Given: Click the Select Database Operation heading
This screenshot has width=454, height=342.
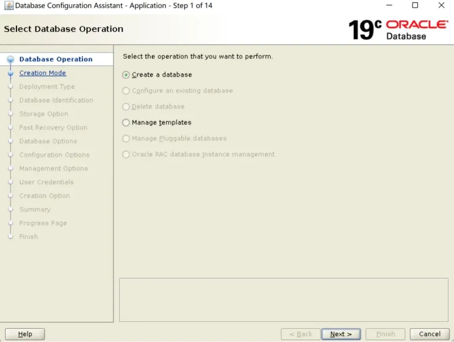Looking at the screenshot, I should pyautogui.click(x=64, y=29).
